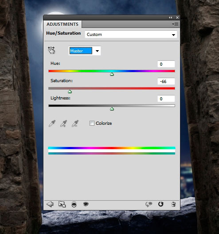This screenshot has width=219, height=234.
Task: Clip adjustment to layer below icon
Action: pyautogui.click(x=74, y=204)
